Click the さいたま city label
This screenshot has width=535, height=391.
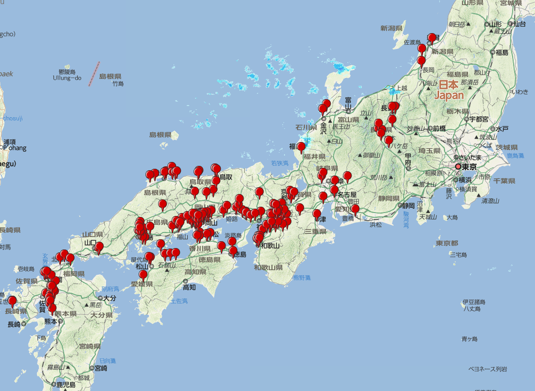pyautogui.click(x=470, y=157)
